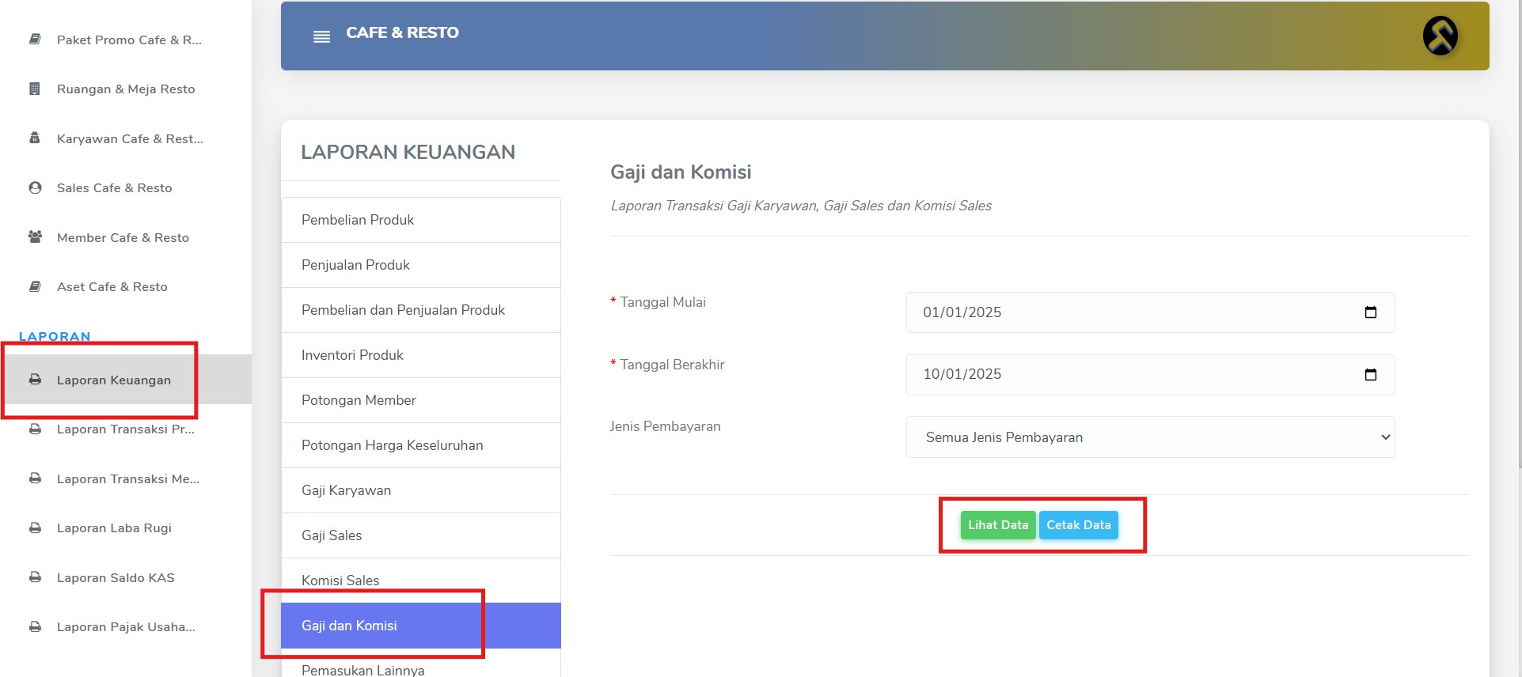Select Gaji Karyawan report
1522x677 pixels.
(x=421, y=490)
